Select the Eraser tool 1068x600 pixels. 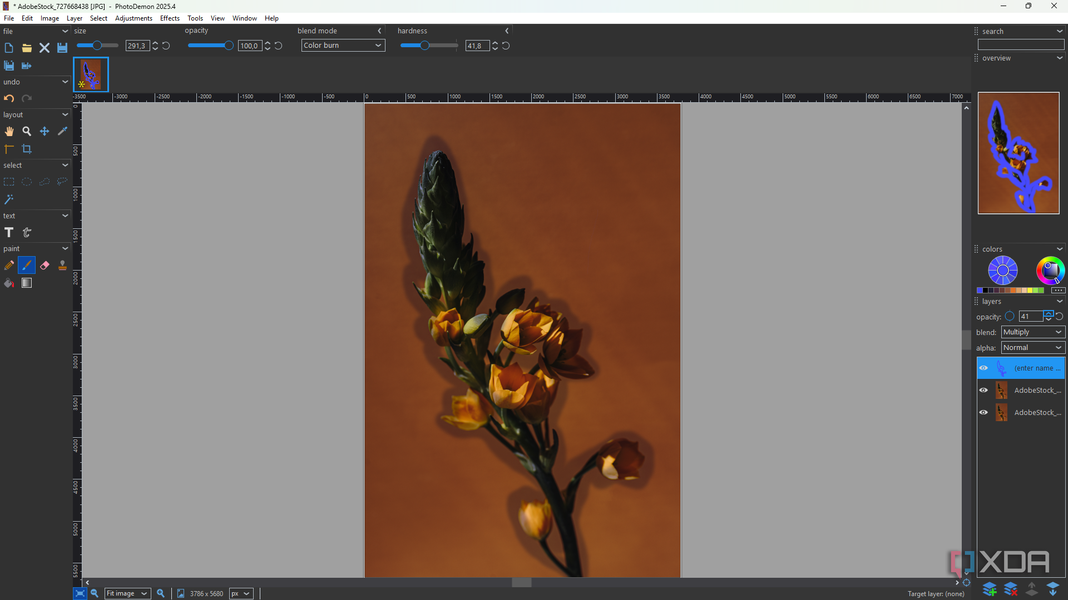[44, 266]
